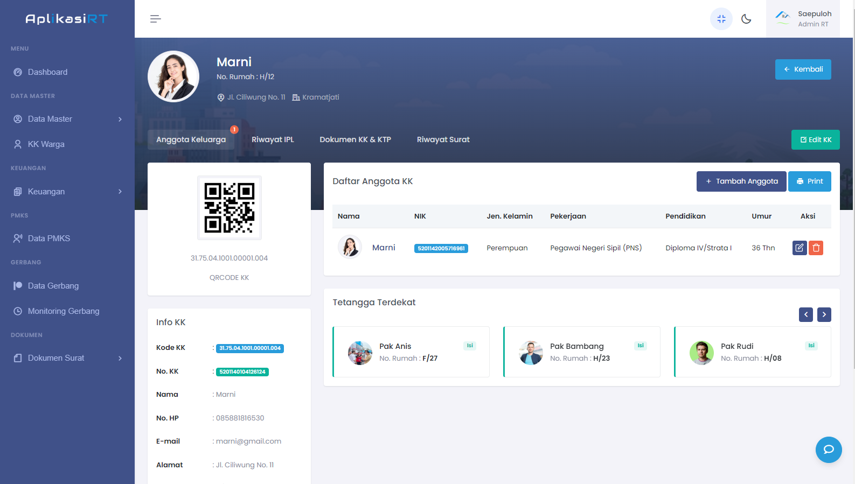Image resolution: width=855 pixels, height=484 pixels.
Task: Expand the Data Master sidebar menu
Action: (x=67, y=119)
